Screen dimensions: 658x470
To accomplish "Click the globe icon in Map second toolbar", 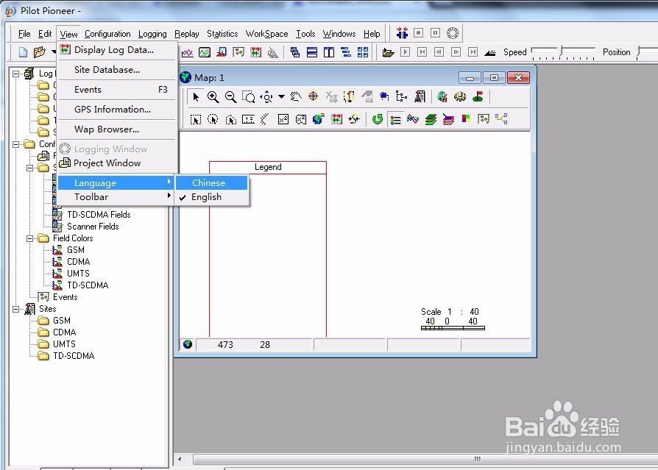I will click(319, 119).
